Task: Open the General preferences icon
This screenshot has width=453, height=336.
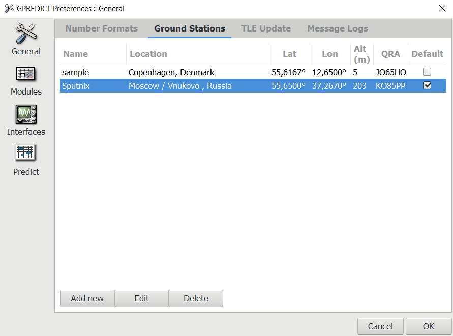Action: pyautogui.click(x=26, y=35)
